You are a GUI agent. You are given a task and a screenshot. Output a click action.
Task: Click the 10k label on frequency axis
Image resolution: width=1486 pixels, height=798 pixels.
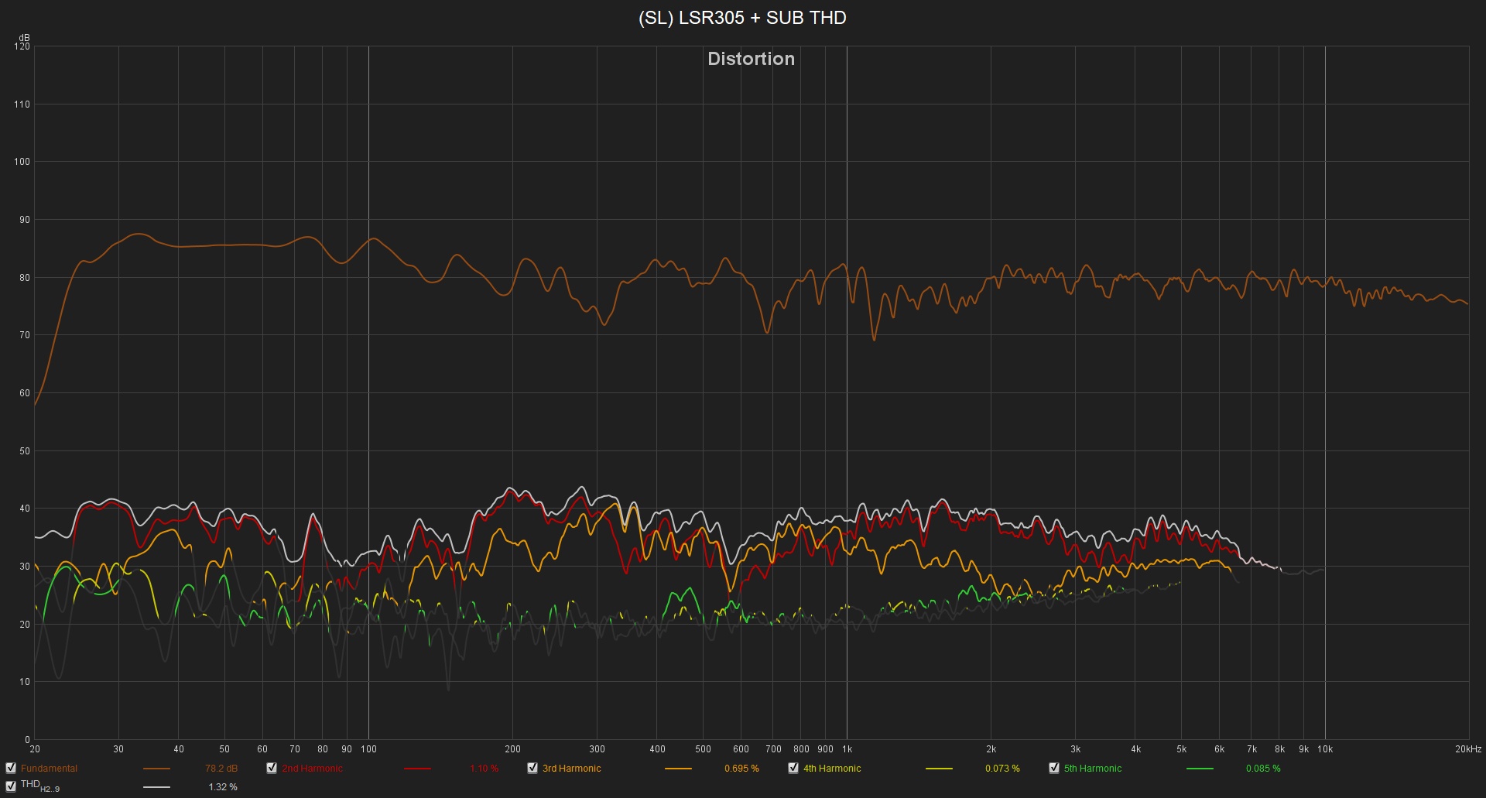point(1325,749)
